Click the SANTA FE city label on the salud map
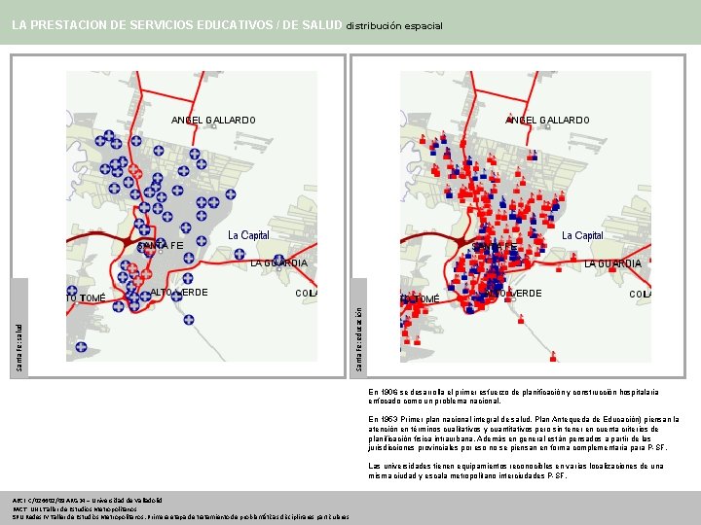The image size is (701, 525). pyautogui.click(x=160, y=246)
